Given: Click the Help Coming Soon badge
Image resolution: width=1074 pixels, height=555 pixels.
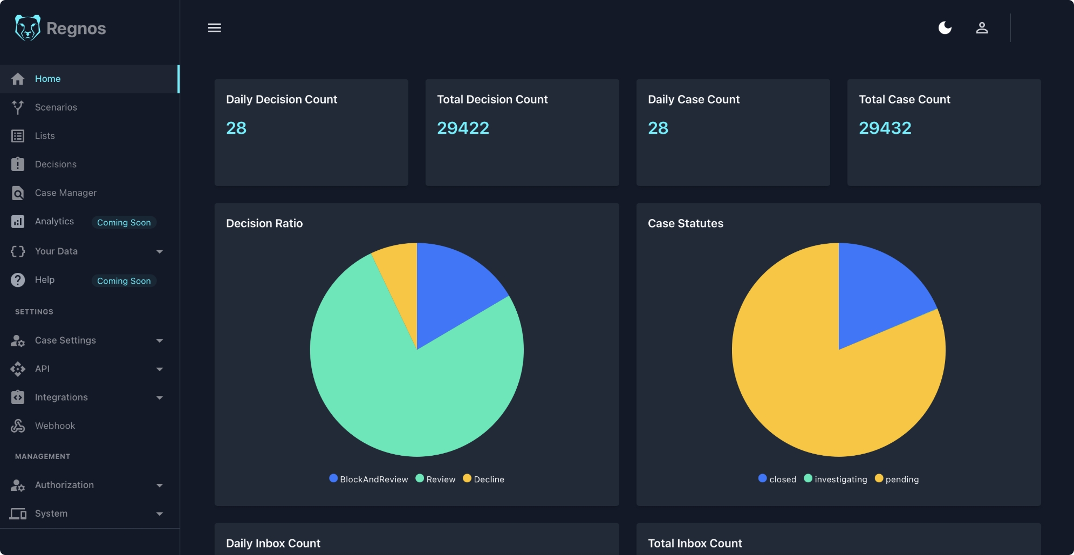Looking at the screenshot, I should click(124, 280).
